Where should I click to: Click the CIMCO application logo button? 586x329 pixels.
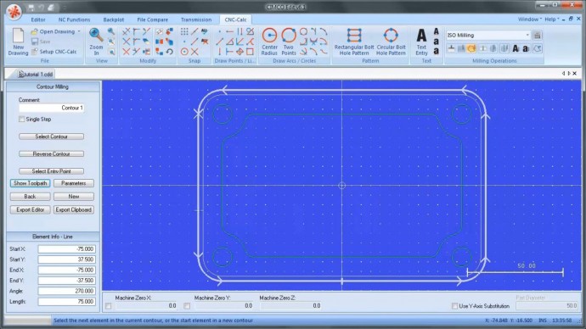(14, 12)
